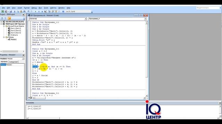Open the Object Browser toolbar icon

tap(56, 11)
